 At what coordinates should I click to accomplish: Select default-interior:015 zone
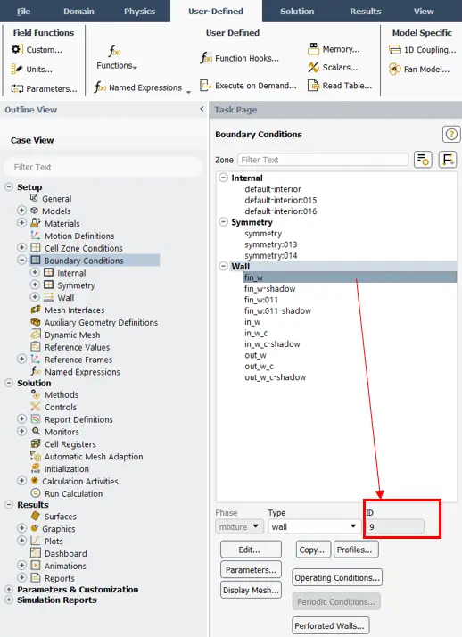[281, 200]
